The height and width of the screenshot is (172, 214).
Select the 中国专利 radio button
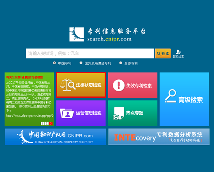click(x=54, y=63)
